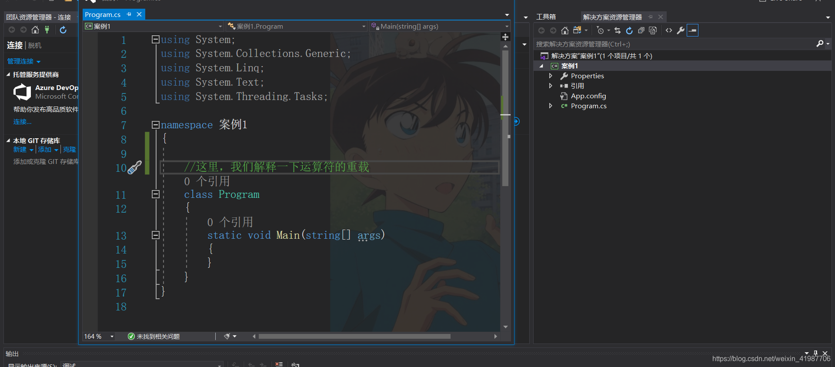Pin the Program.cs tab
The width and height of the screenshot is (835, 367).
[129, 14]
